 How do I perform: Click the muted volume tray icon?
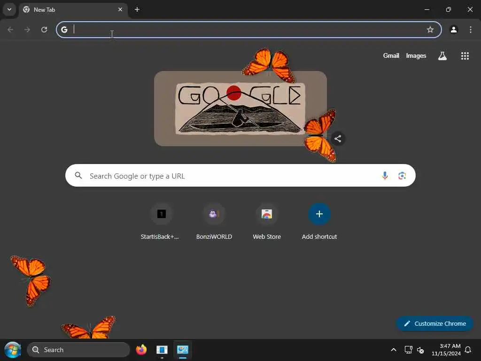tap(420, 350)
